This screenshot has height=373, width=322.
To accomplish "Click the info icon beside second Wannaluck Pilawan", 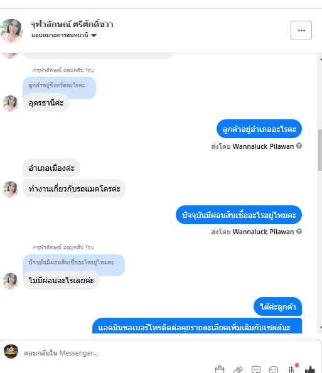I will coord(299,231).
